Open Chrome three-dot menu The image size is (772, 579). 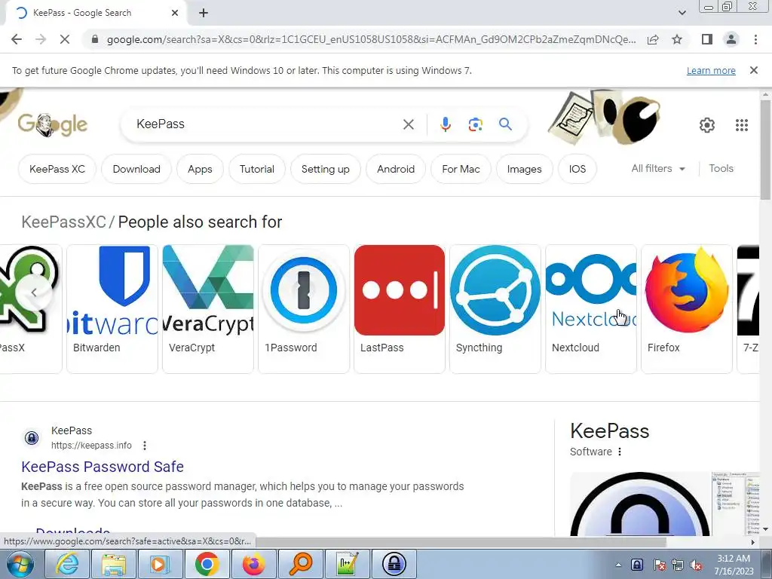click(x=755, y=39)
